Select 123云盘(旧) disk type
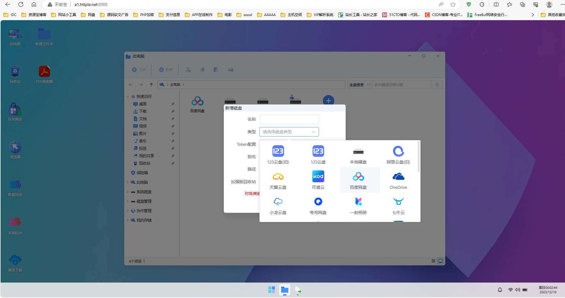Viewport: 565px width, 298px height. pyautogui.click(x=278, y=155)
